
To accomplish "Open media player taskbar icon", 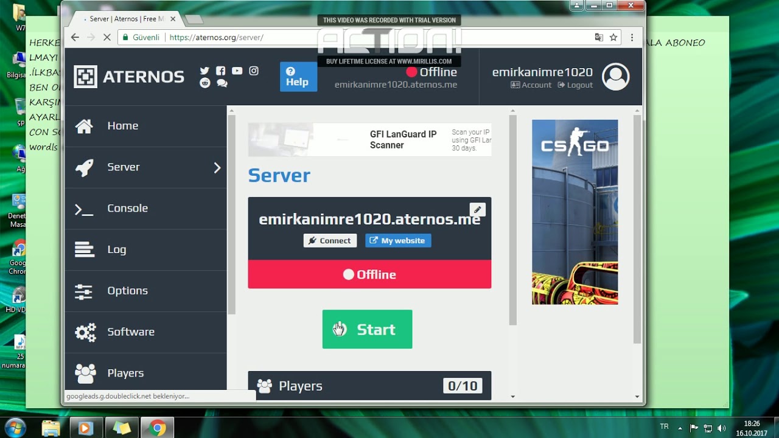I will click(x=86, y=428).
